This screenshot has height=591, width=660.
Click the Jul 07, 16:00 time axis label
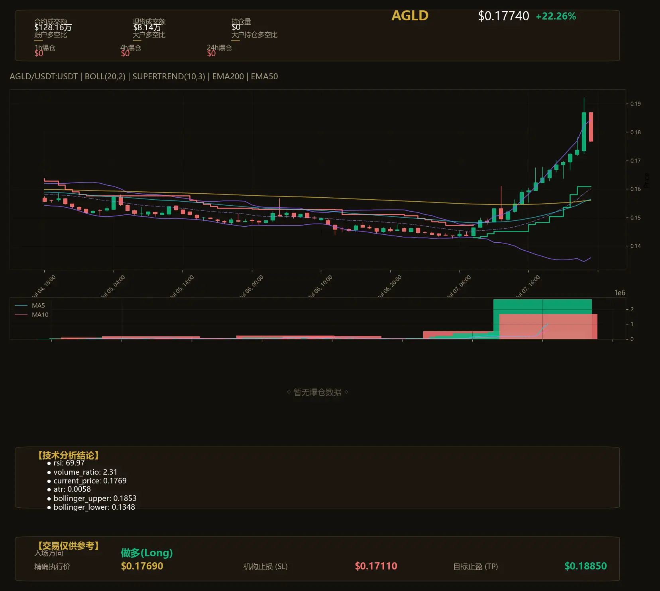click(527, 286)
